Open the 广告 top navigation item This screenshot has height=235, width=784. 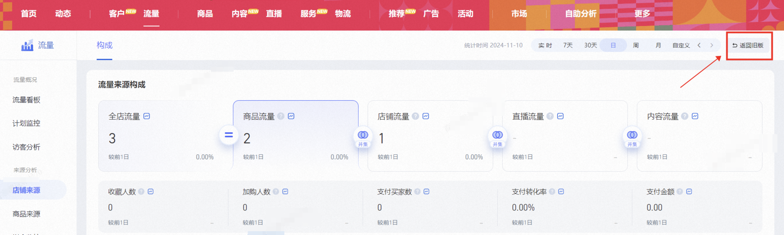(431, 14)
